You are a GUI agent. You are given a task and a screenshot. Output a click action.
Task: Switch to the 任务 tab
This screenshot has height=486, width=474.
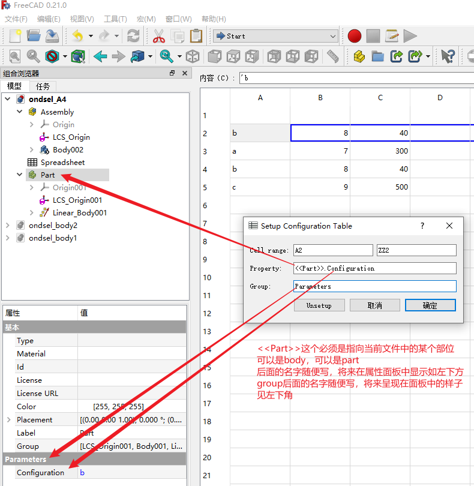[43, 86]
